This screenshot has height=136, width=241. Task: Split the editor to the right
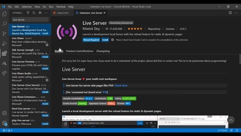tap(230, 13)
